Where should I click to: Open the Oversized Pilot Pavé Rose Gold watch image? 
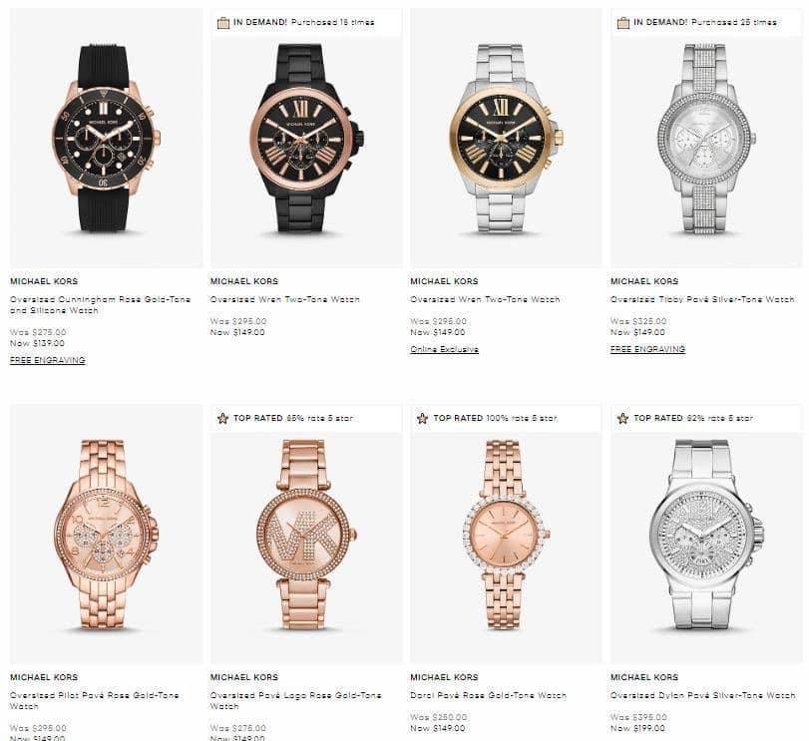pos(107,534)
